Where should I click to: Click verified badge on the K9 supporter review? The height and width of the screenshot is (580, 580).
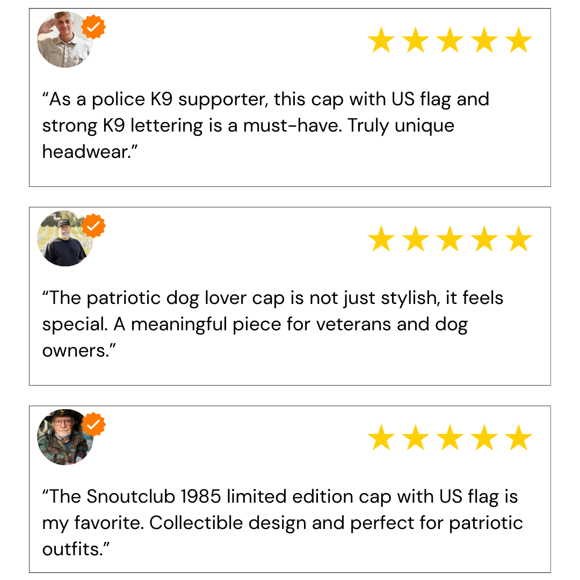pos(93,27)
